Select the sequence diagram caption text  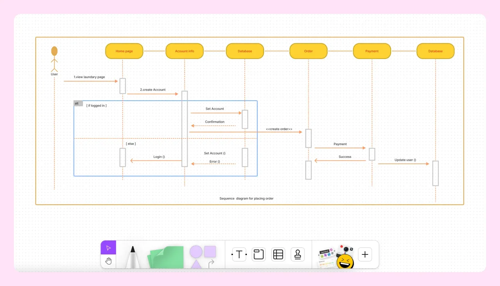point(247,198)
